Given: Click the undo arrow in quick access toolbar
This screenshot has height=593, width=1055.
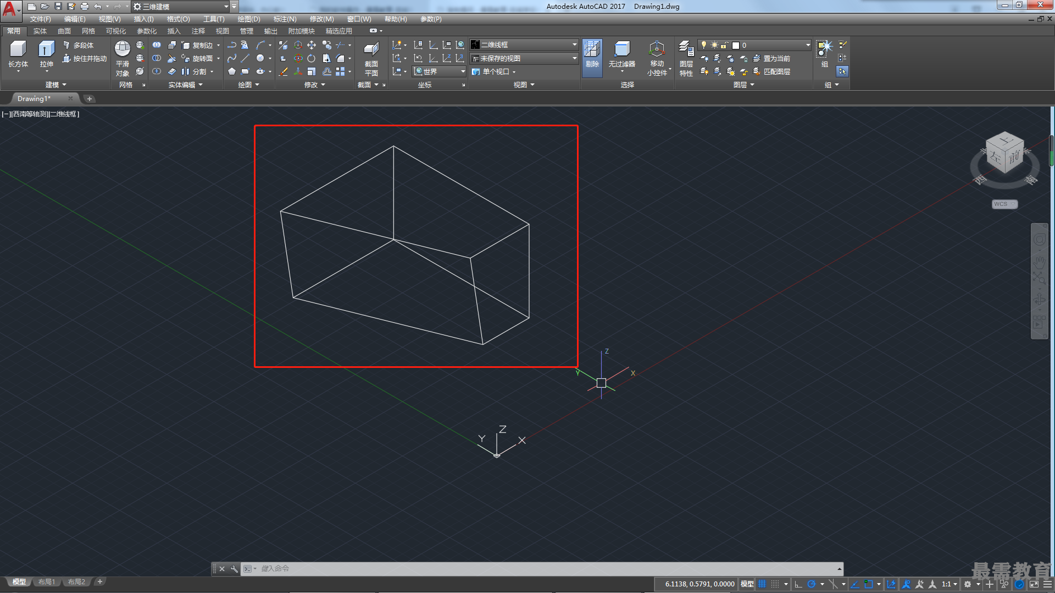Looking at the screenshot, I should point(97,7).
